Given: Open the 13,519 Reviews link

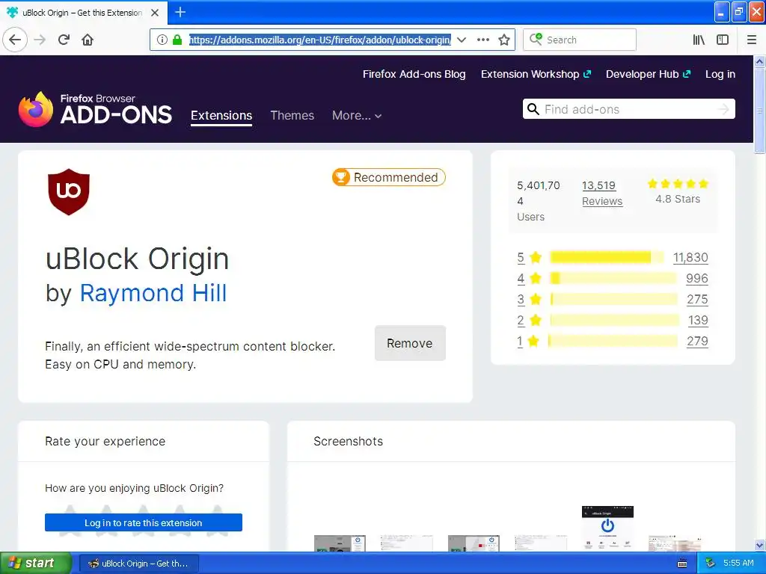Looking at the screenshot, I should pyautogui.click(x=602, y=194).
